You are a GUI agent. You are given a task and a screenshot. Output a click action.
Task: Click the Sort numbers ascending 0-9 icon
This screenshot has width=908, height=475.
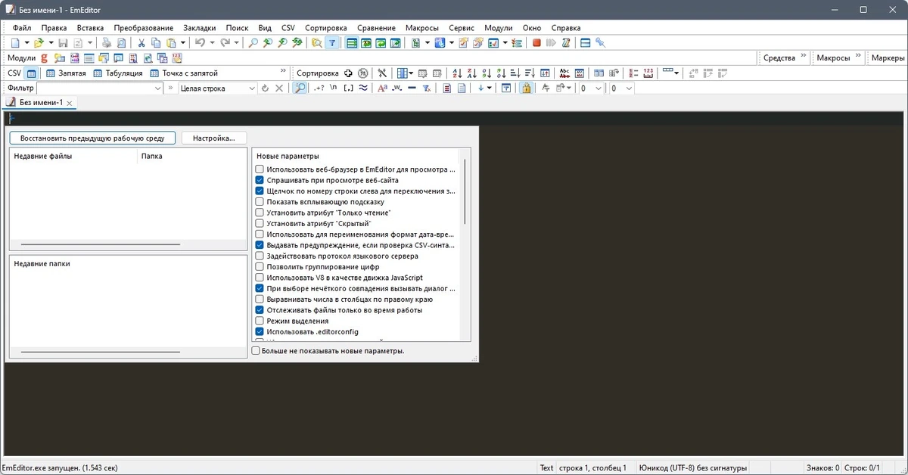click(x=487, y=73)
